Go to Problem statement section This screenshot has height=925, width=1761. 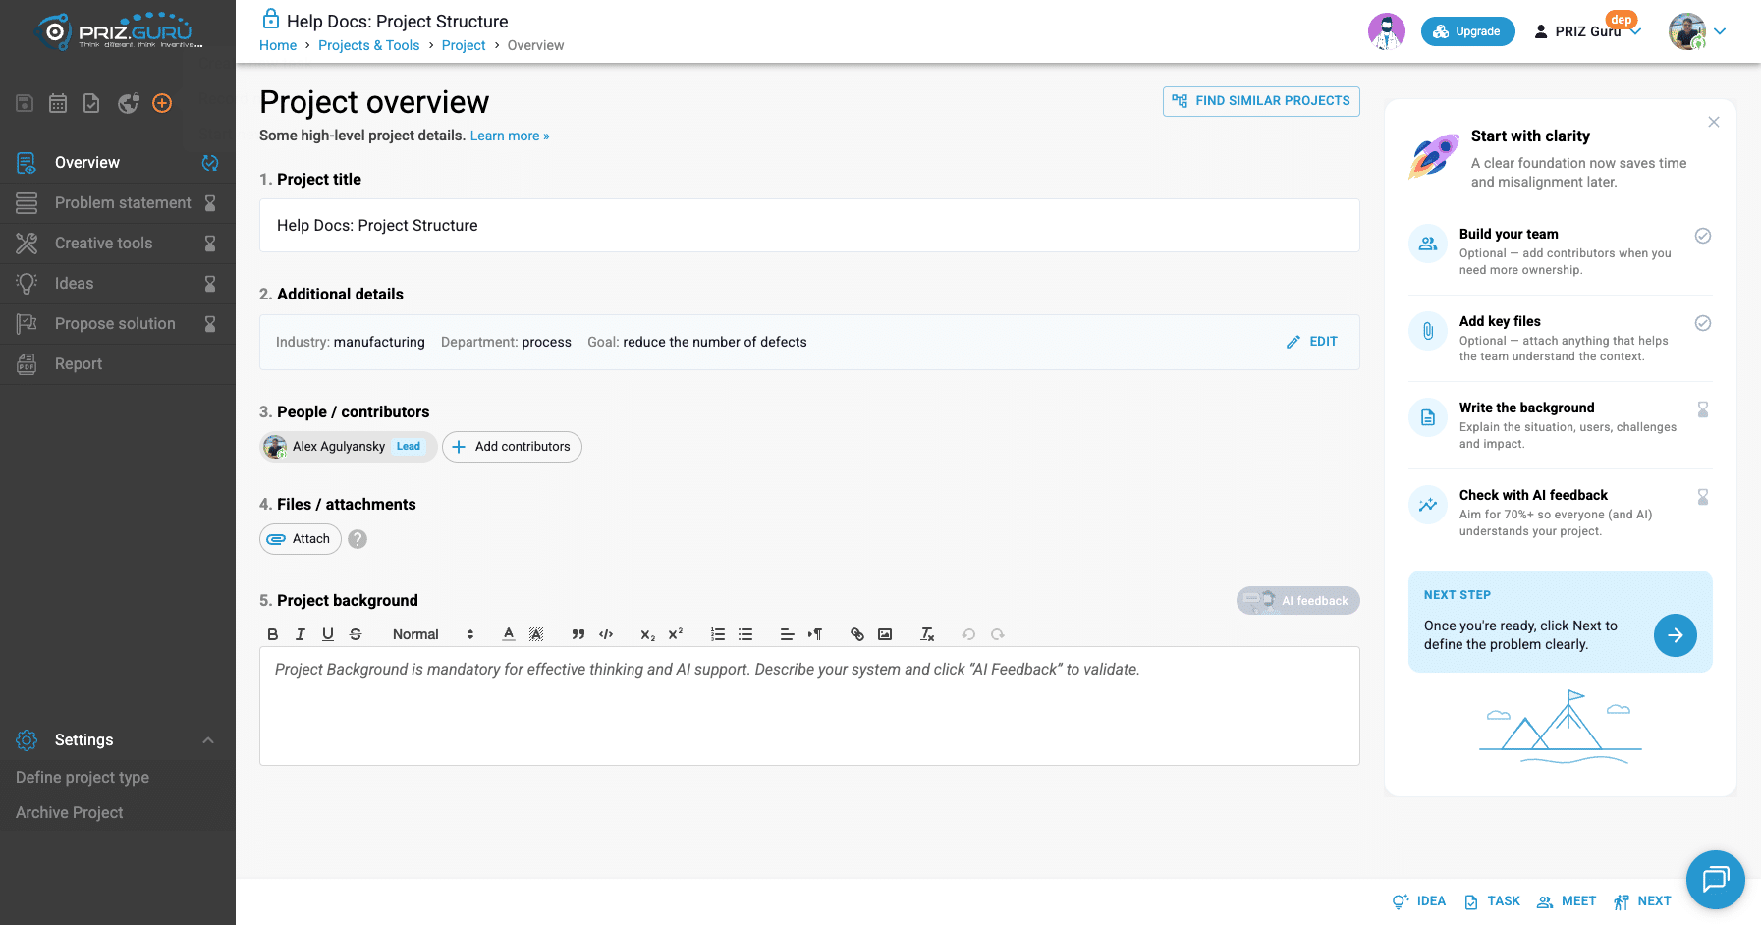118,203
